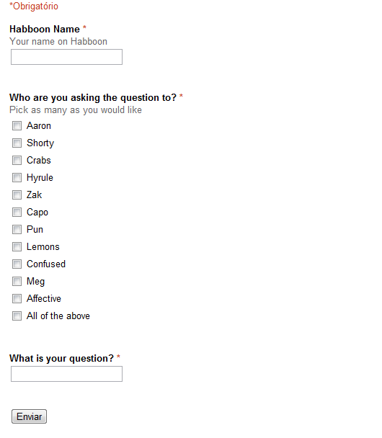Check the Capo option
382x438 pixels.
[17, 213]
